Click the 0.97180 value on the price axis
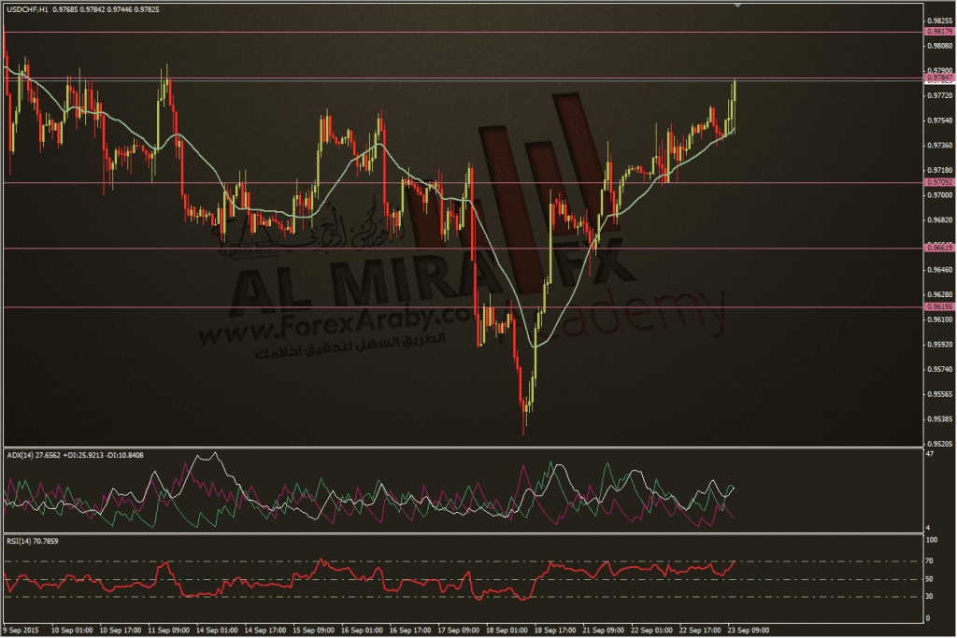Image resolution: width=957 pixels, height=638 pixels. [x=940, y=170]
